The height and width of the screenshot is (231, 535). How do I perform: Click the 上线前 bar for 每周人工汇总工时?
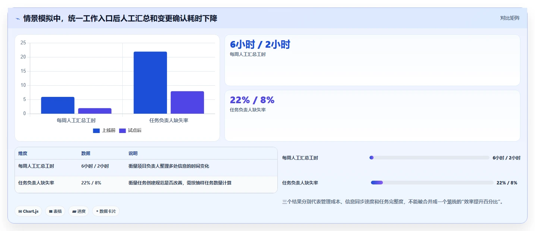point(58,105)
